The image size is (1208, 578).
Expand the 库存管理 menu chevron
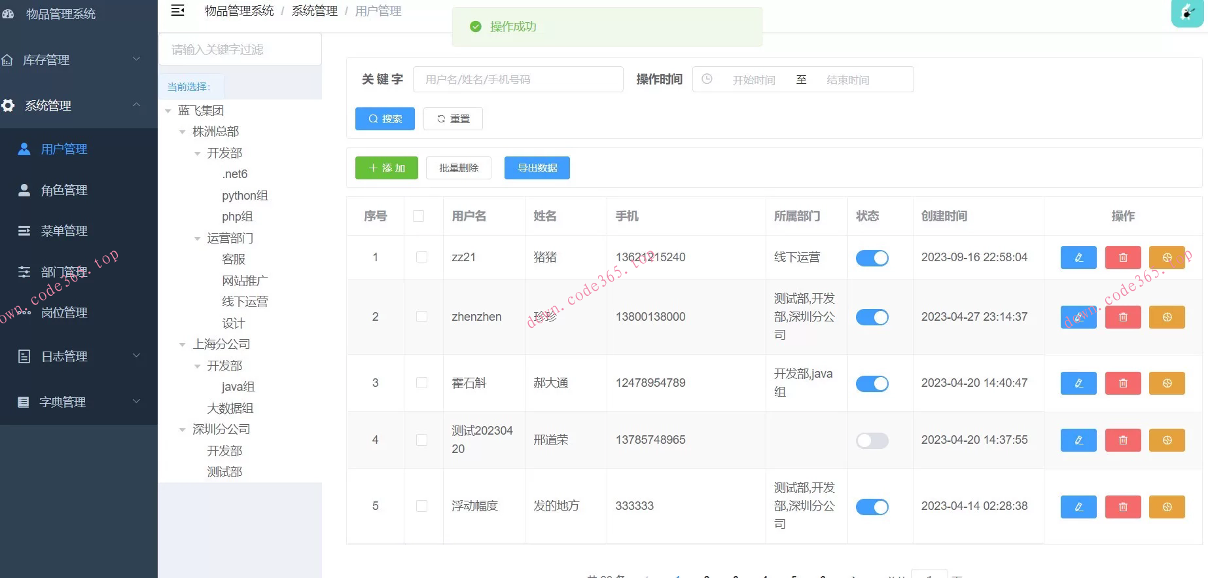[x=136, y=59]
